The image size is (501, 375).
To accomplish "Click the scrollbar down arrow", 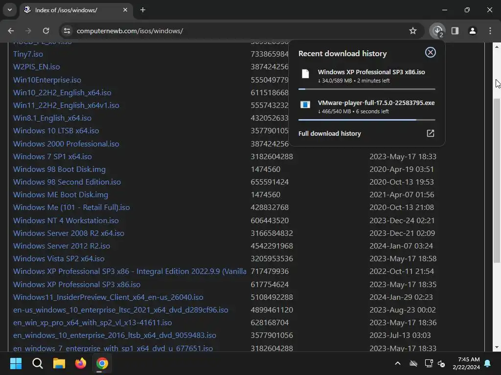I will click(x=497, y=347).
